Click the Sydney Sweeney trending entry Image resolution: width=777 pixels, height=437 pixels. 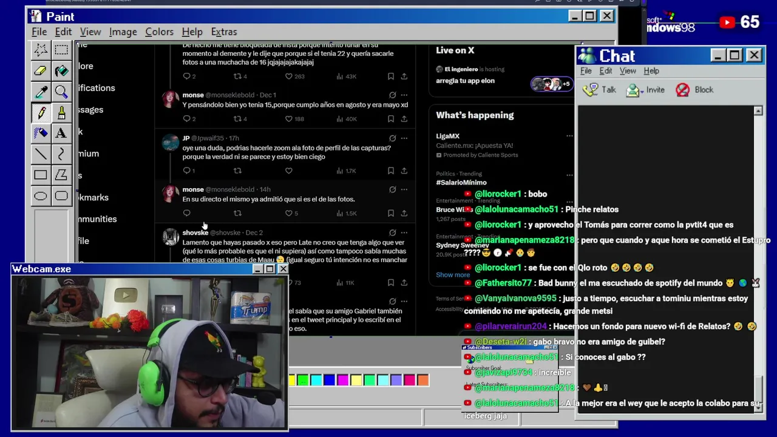pyautogui.click(x=462, y=245)
